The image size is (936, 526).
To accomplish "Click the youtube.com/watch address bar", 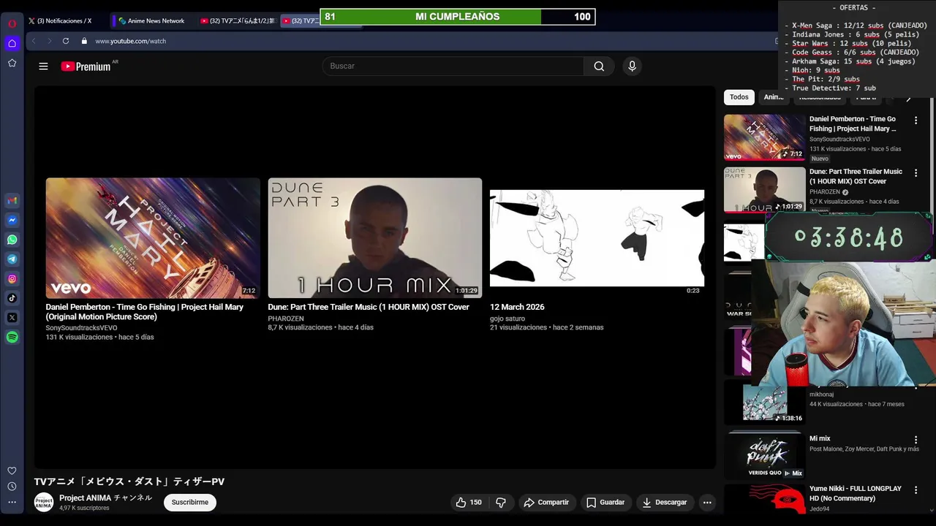I will [x=130, y=41].
